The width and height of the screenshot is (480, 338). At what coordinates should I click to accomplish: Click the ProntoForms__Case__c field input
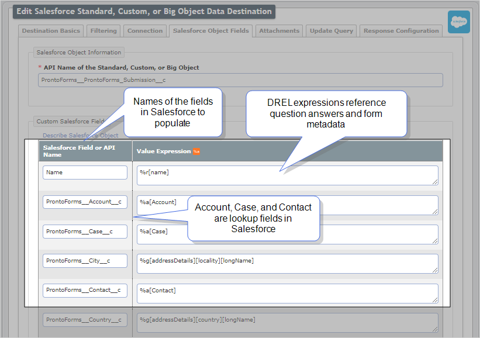pos(85,232)
